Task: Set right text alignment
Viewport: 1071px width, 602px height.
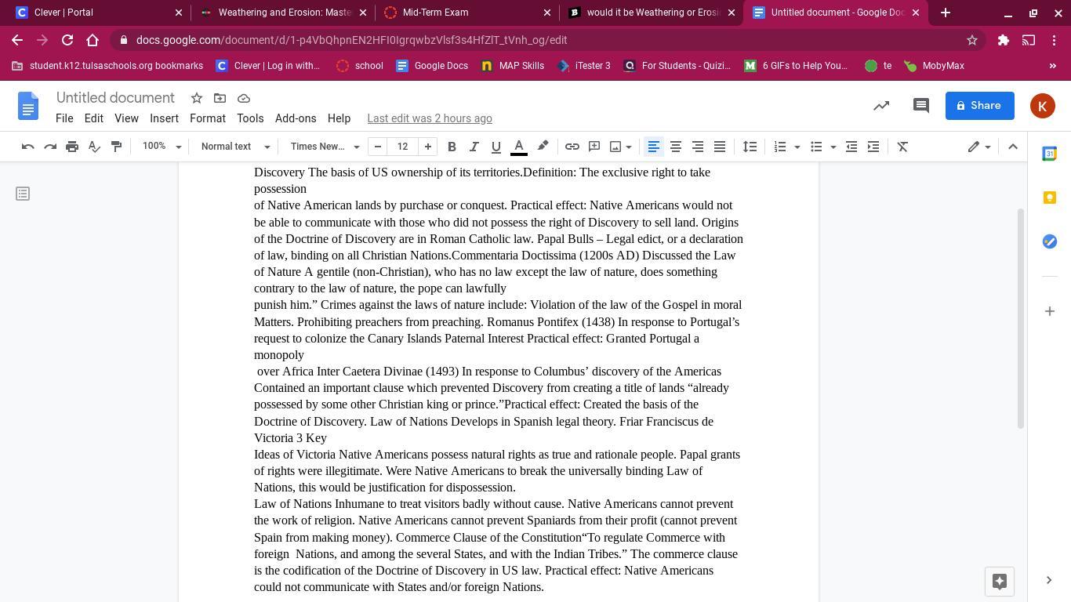Action: 697,147
